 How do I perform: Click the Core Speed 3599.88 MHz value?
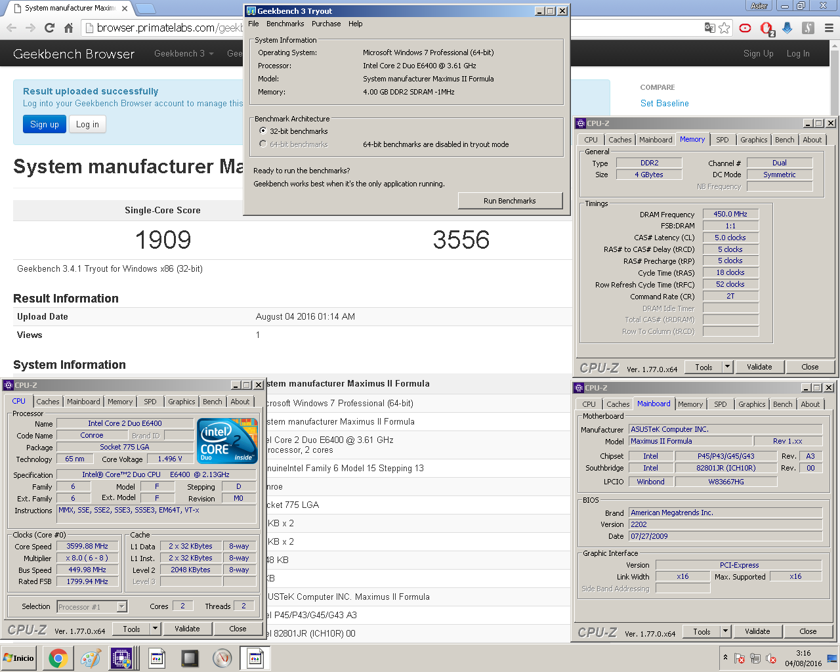87,546
